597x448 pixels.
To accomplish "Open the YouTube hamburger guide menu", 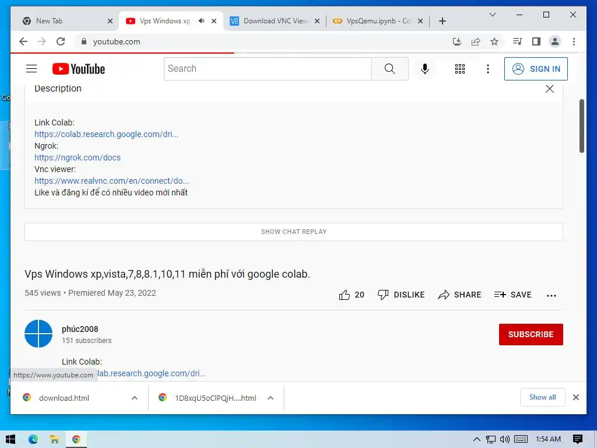I will point(31,69).
